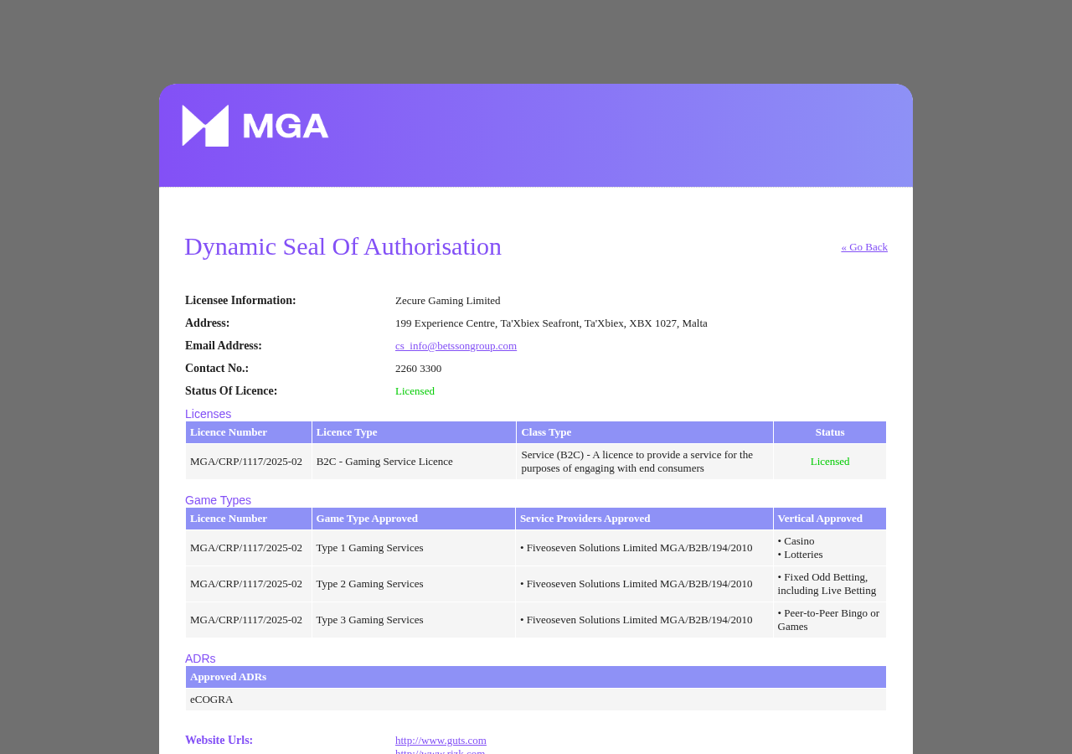
Task: Go back using the « Go Back link
Action: pyautogui.click(x=864, y=247)
